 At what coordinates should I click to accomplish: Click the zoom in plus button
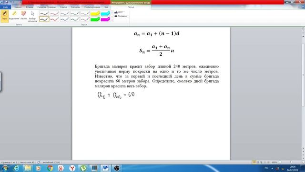pos(303,162)
